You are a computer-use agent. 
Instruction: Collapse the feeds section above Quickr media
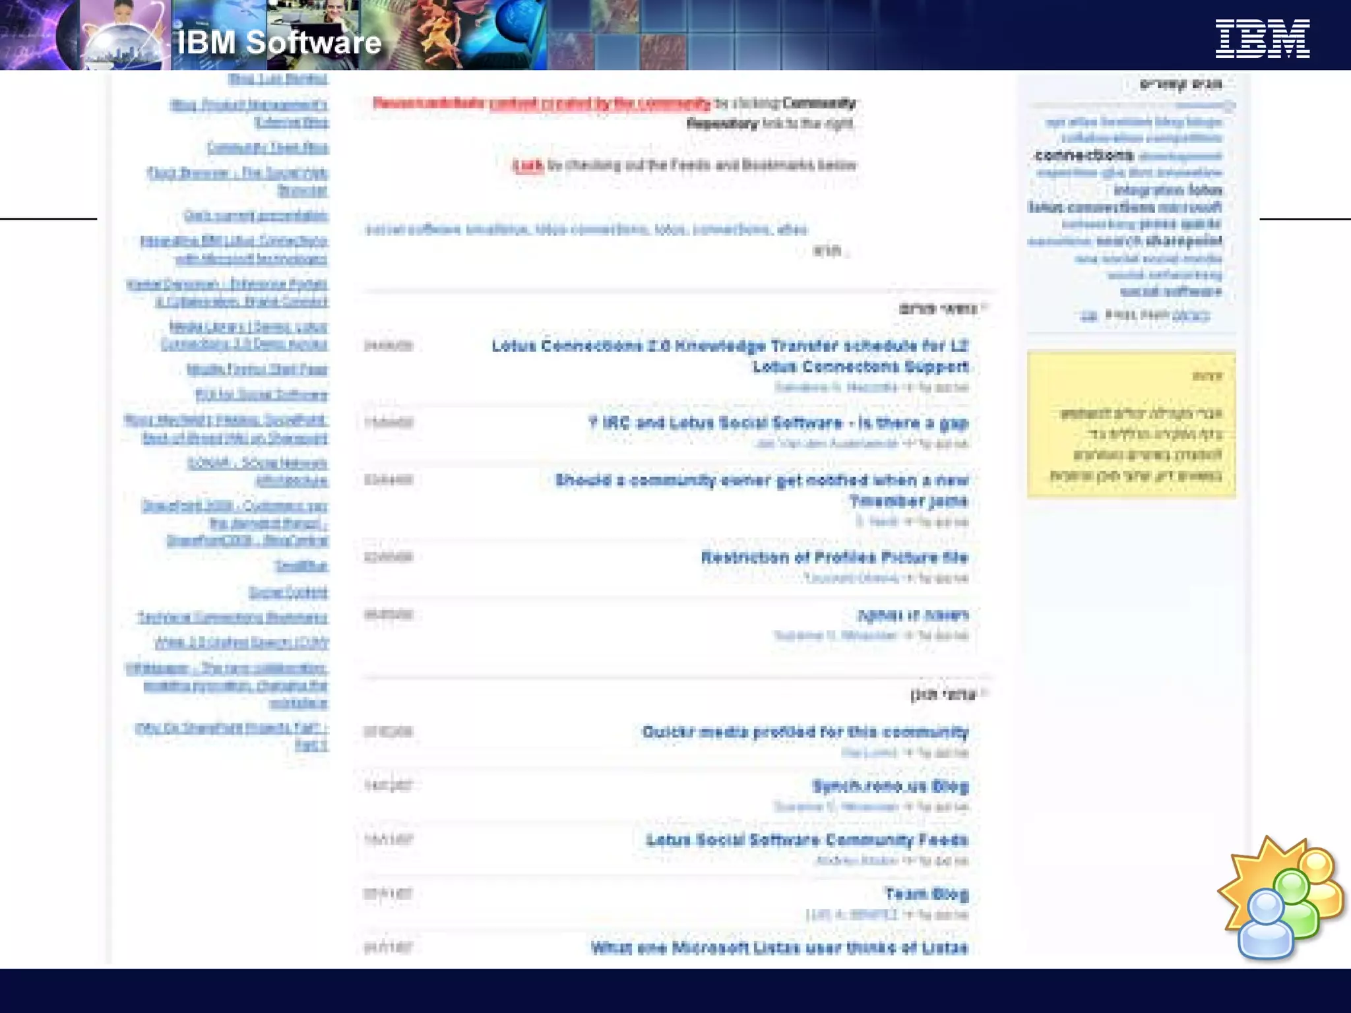tap(984, 693)
